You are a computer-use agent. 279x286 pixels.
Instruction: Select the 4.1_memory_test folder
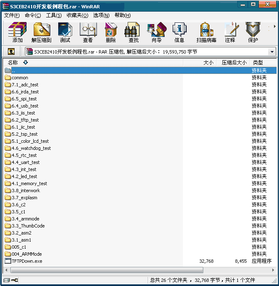26,183
